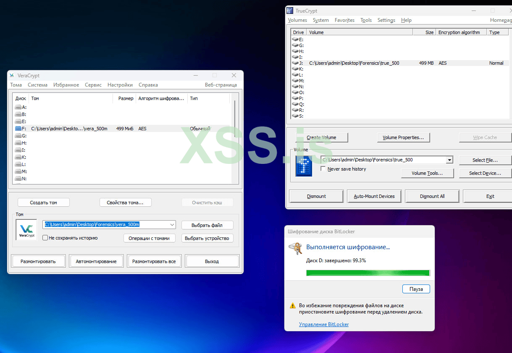Open the Избранное menu in VeraCrypt
The height and width of the screenshot is (353, 512).
point(66,85)
